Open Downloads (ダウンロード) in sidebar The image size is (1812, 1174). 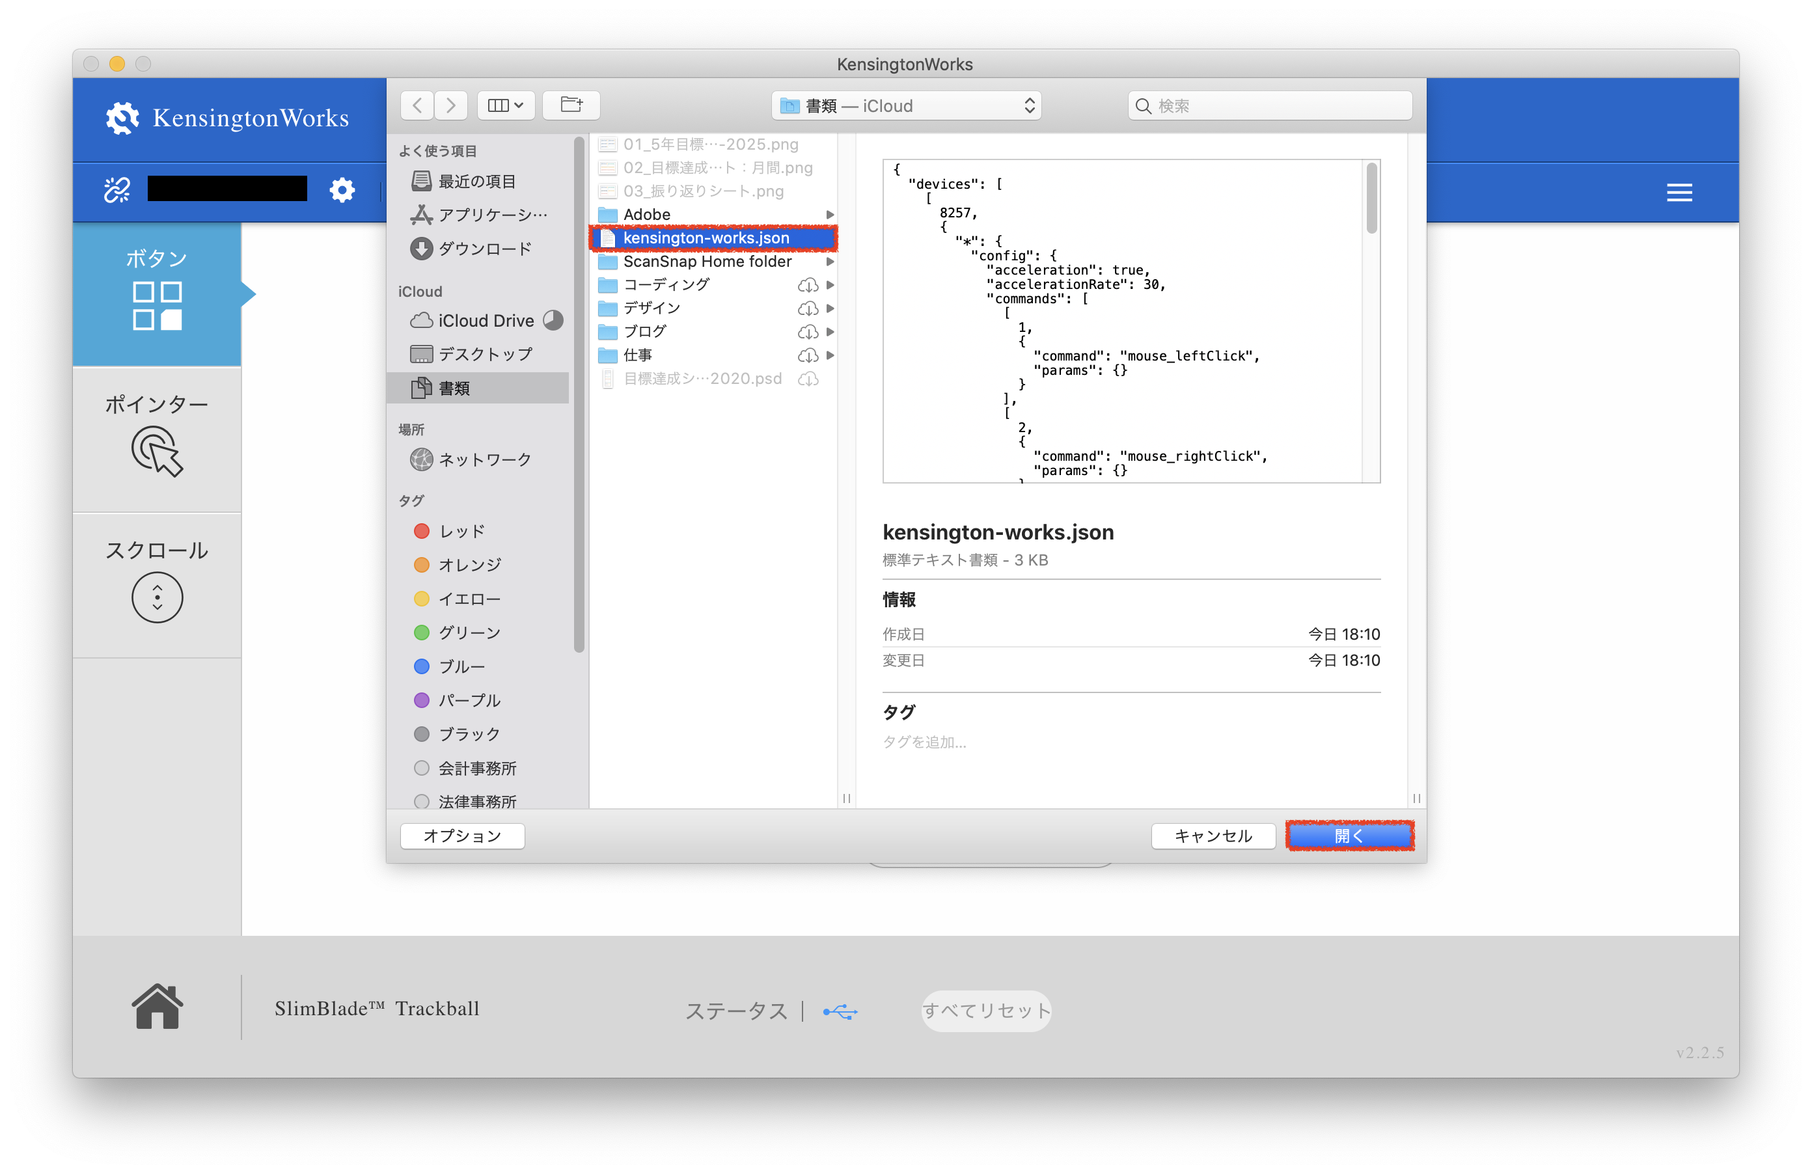click(478, 248)
